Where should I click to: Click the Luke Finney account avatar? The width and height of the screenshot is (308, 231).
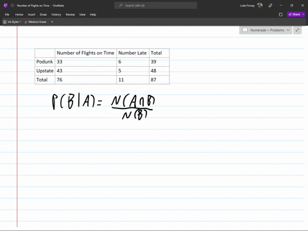[260, 6]
